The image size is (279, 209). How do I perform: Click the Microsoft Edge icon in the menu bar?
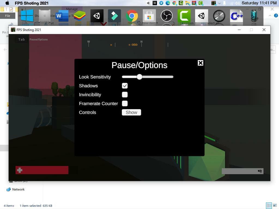[x=168, y=3]
